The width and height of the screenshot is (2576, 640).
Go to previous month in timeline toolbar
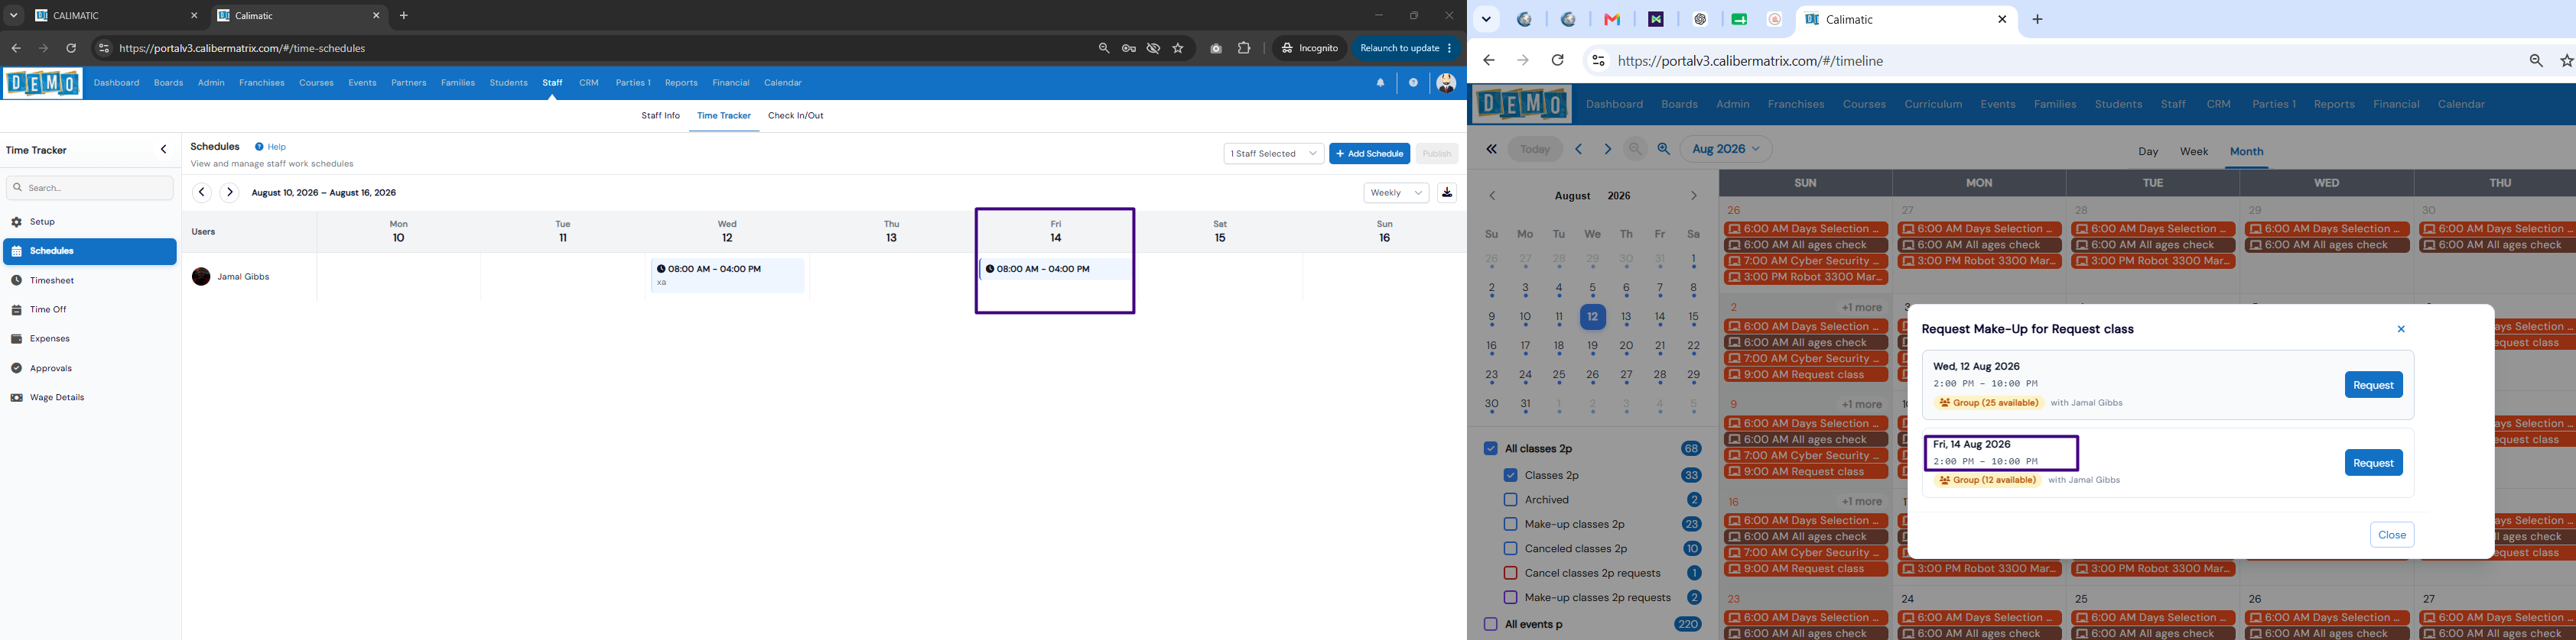(x=1579, y=149)
